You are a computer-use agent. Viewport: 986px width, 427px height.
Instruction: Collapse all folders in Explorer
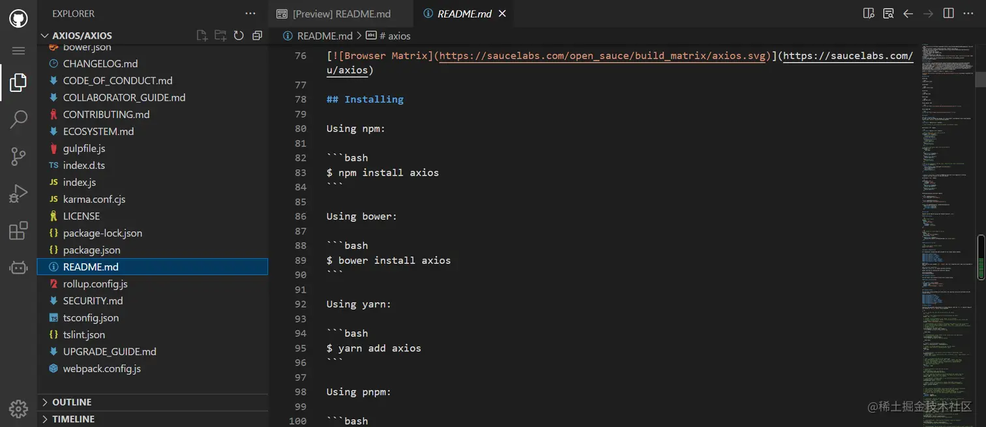pyautogui.click(x=257, y=36)
